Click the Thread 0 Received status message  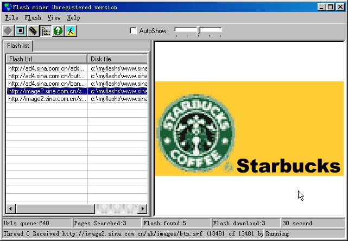[x=134, y=233]
